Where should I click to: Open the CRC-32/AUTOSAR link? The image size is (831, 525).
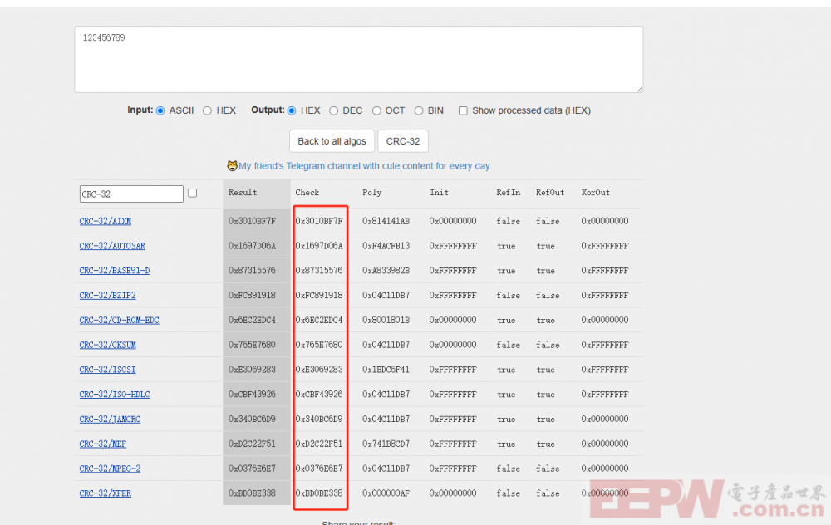coord(112,246)
